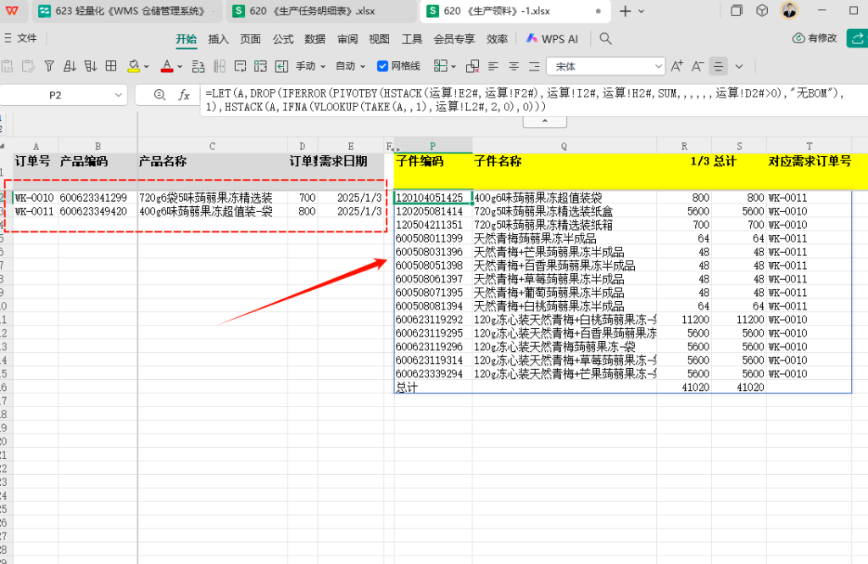Select the cell showing 41020 under 1/3
Viewport: 868px width, 564px height.
[x=684, y=388]
